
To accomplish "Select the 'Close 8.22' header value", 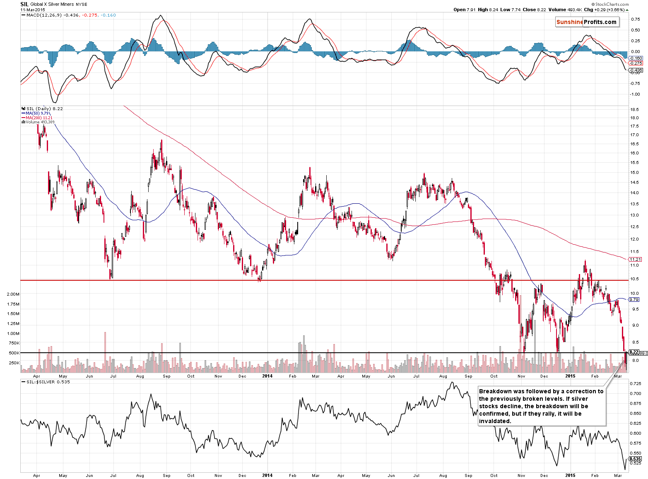I will 534,10.
